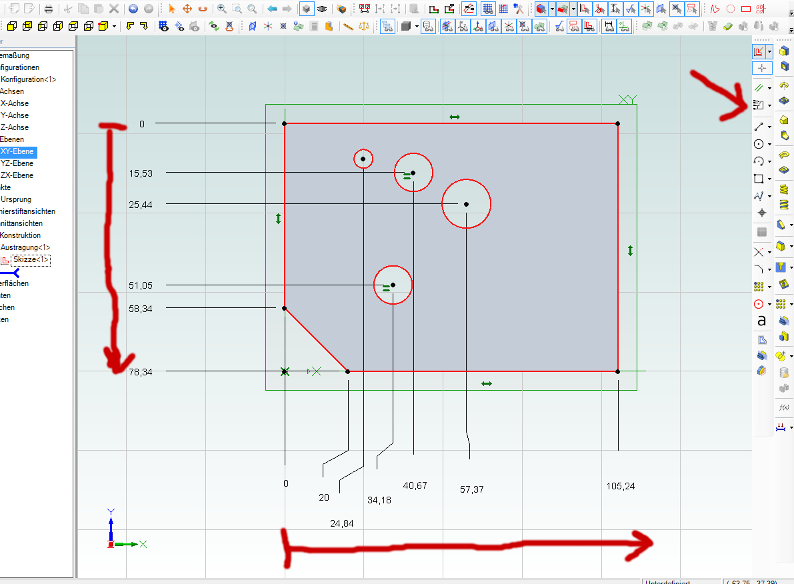Select Konfiguration<1> in tree
The height and width of the screenshot is (584, 794).
point(29,79)
